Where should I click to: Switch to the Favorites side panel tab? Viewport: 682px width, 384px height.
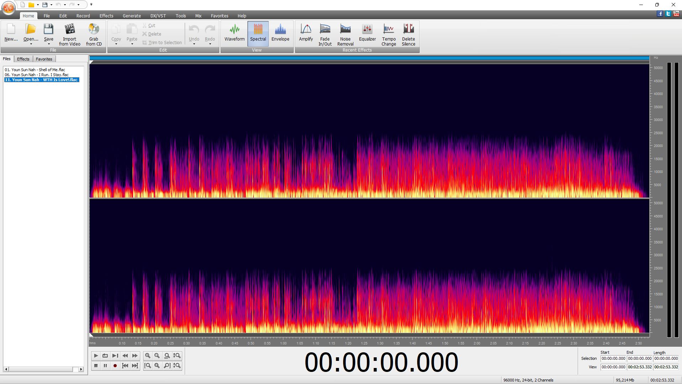[x=44, y=59]
